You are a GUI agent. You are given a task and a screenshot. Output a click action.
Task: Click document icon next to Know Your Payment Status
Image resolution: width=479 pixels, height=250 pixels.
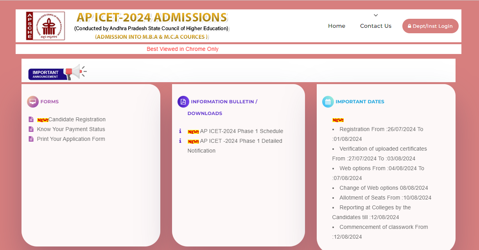coord(31,129)
